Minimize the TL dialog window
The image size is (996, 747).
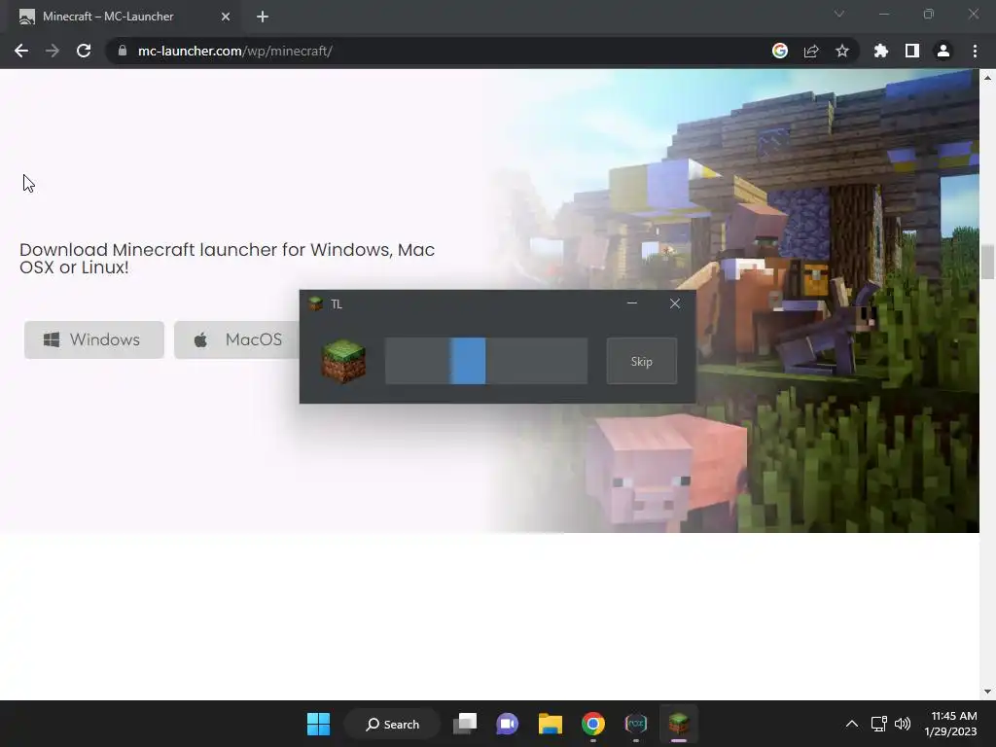click(x=632, y=303)
